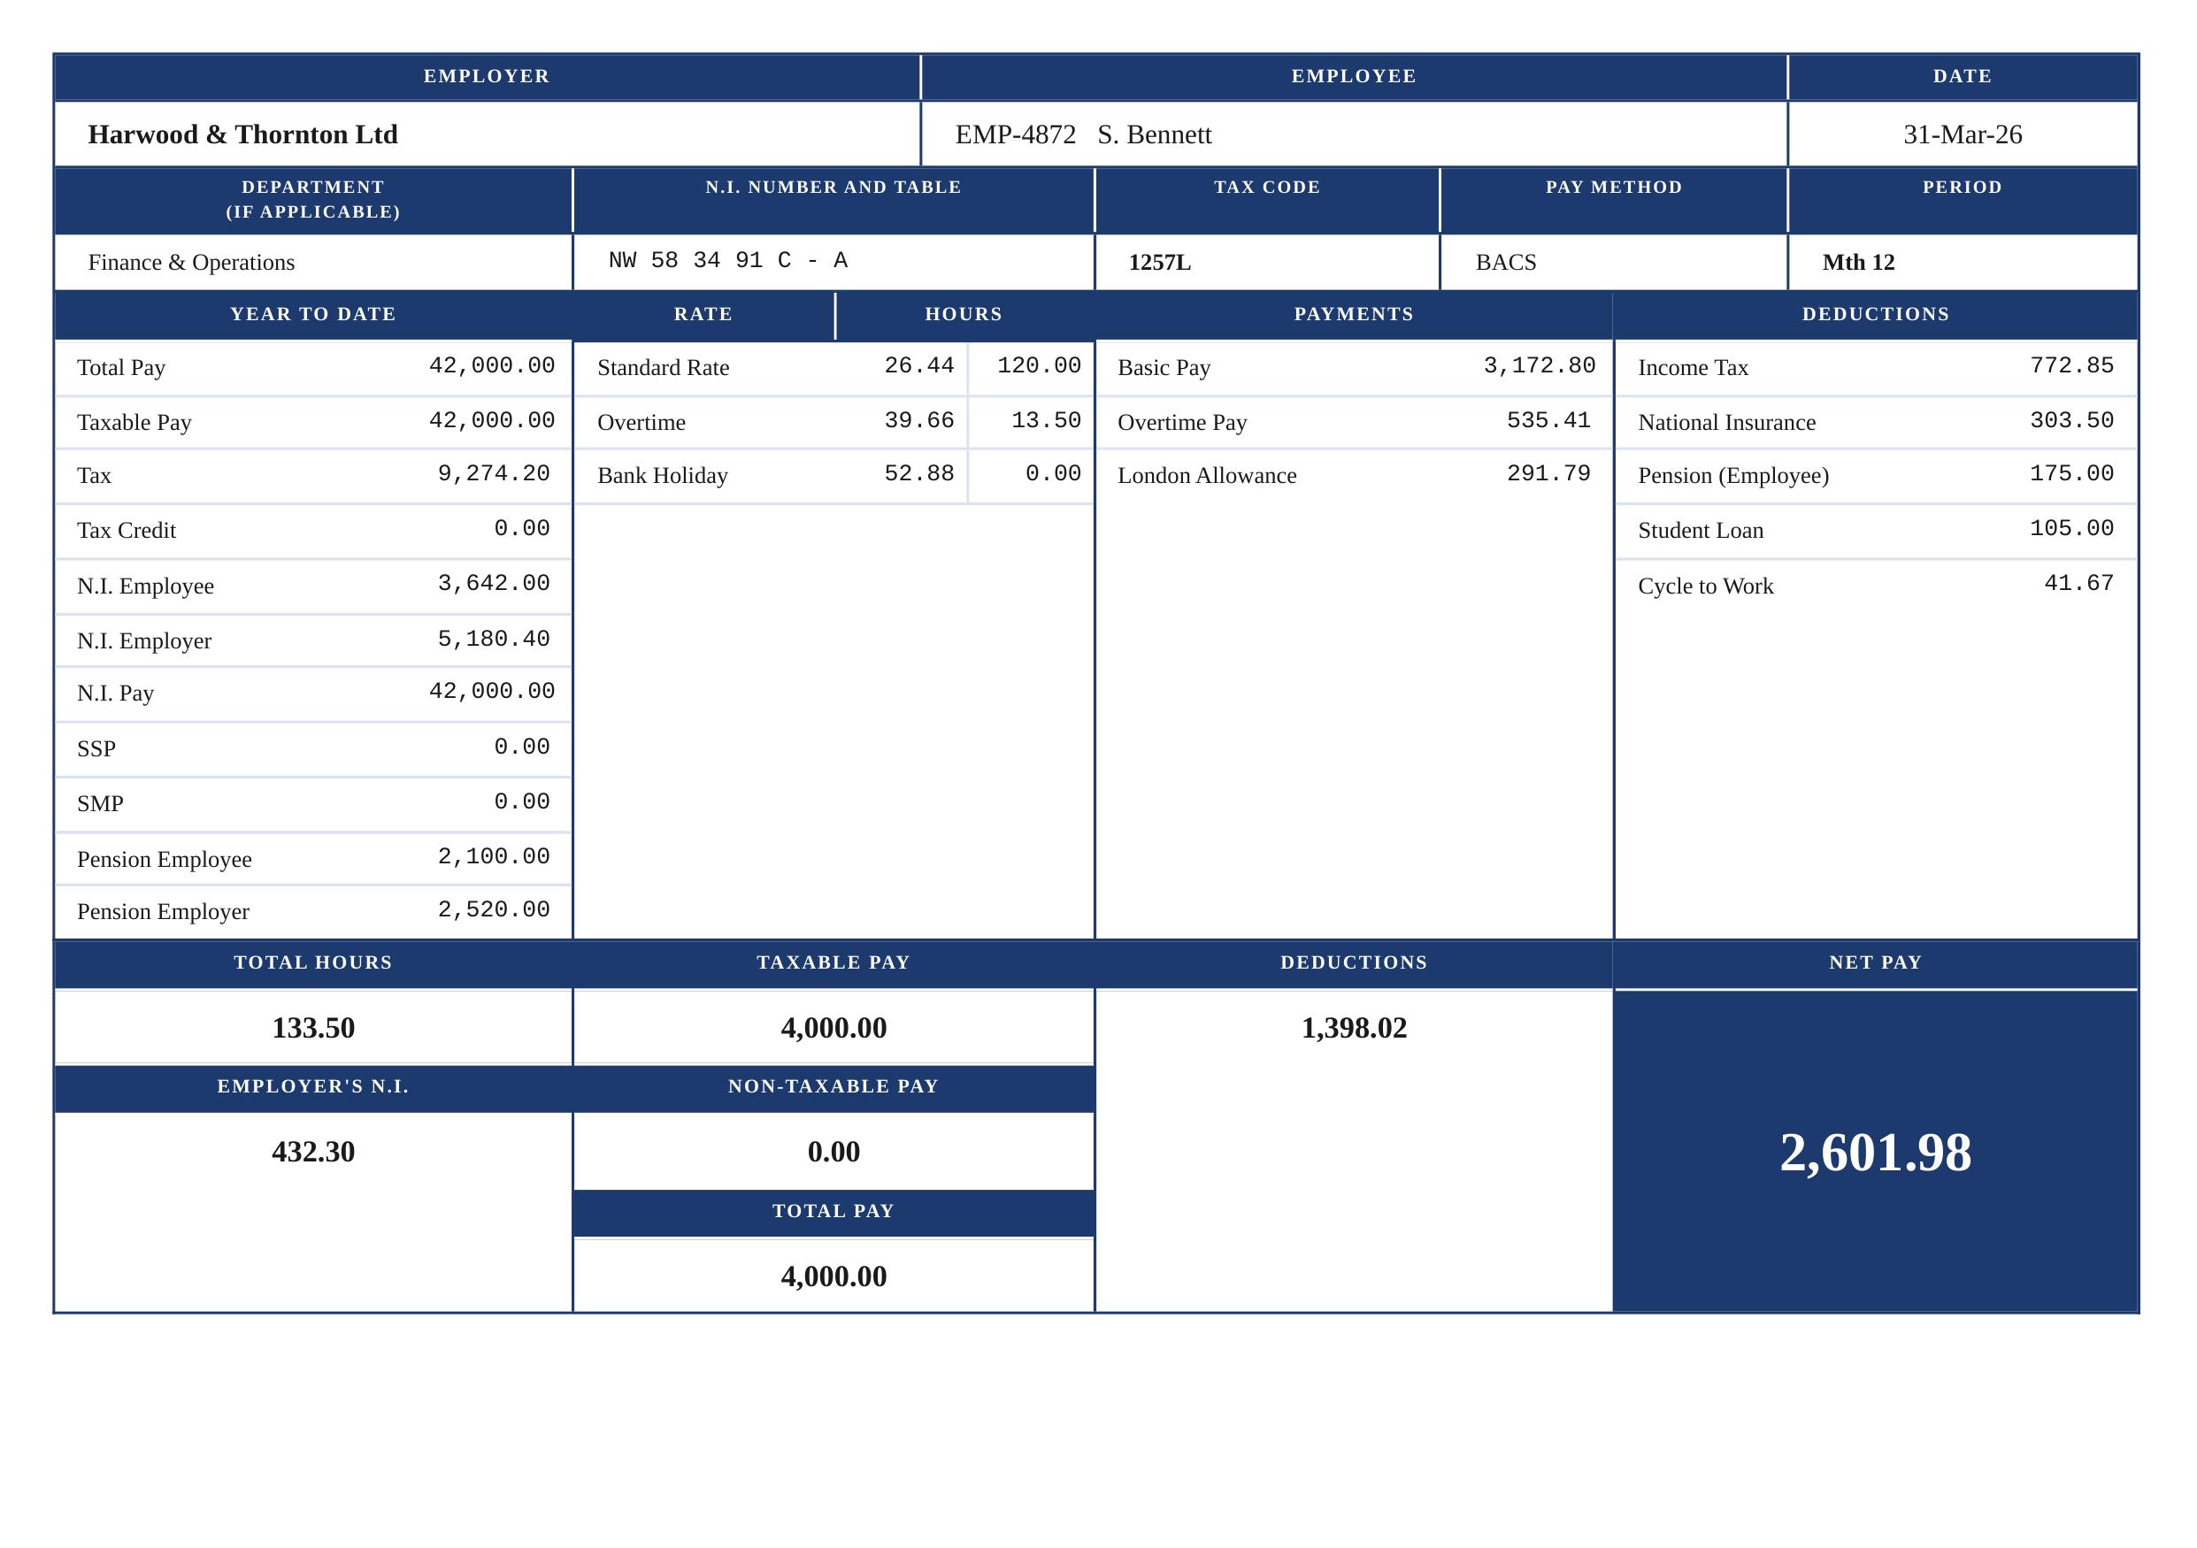Click the tax code 1257L
Viewport: 2197px width, 1548px height.
[x=1159, y=262]
